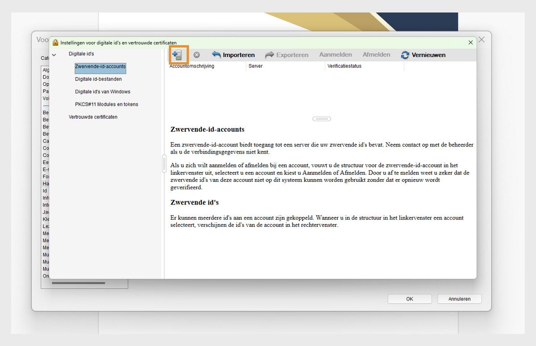Click the remove ID round icon
The width and height of the screenshot is (536, 346).
197,55
